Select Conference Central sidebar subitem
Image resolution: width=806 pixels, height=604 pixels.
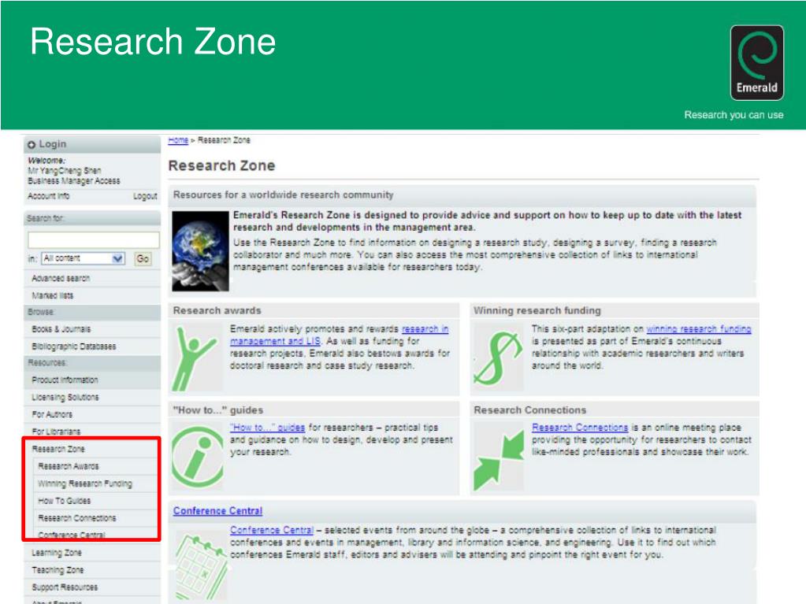pyautogui.click(x=72, y=535)
